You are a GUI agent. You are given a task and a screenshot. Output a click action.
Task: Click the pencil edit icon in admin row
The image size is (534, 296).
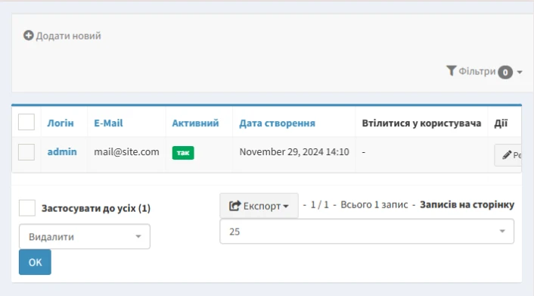click(x=507, y=155)
